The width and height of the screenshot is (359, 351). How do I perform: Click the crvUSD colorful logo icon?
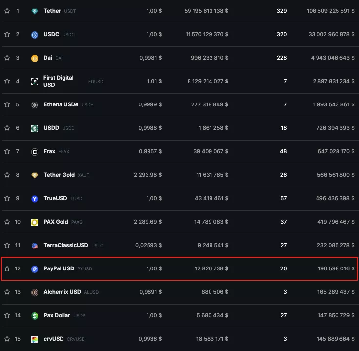point(35,339)
